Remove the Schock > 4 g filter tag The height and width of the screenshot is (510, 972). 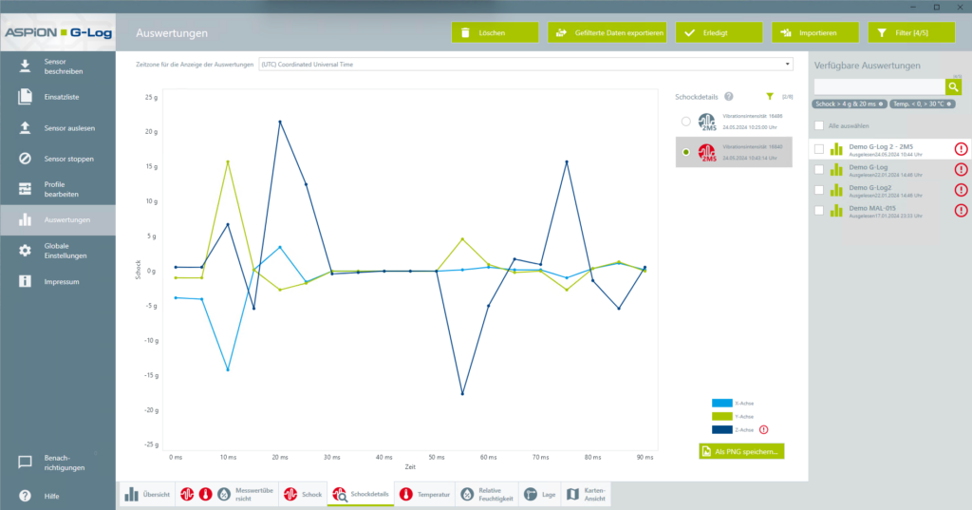[x=881, y=104]
